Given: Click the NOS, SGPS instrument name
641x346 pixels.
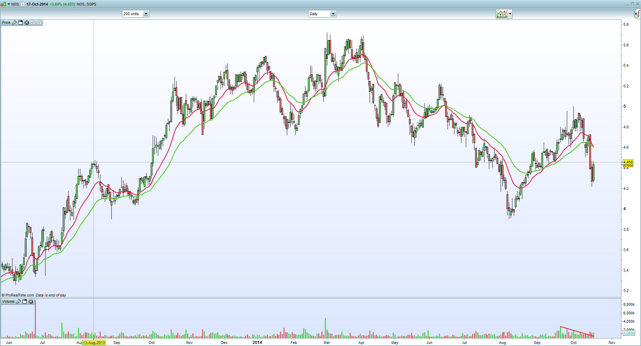Looking at the screenshot, I should point(87,4).
